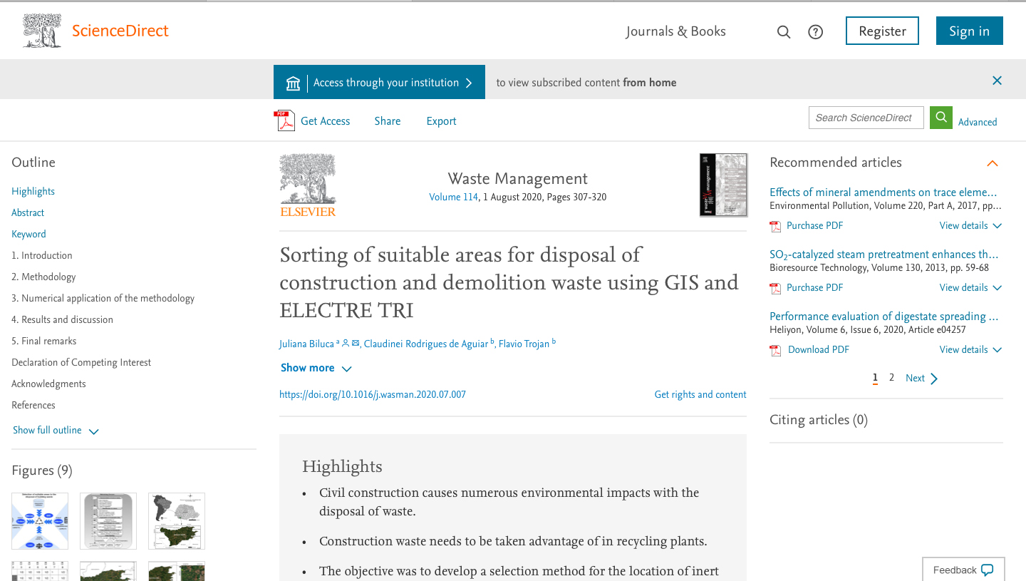Click Download PDF for Heliyon article
The image size is (1026, 581).
(x=819, y=350)
